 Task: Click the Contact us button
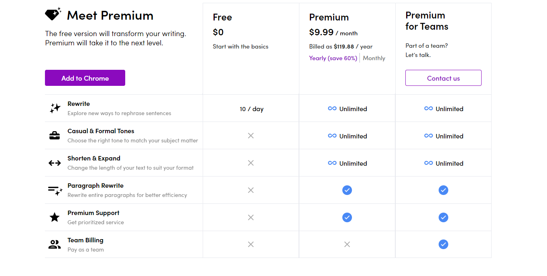pos(443,78)
